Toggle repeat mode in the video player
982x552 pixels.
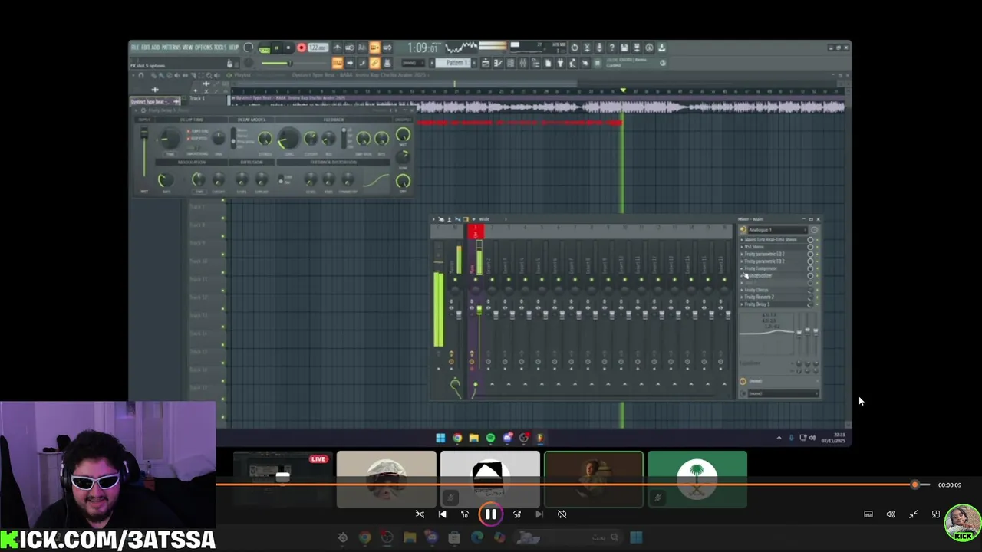click(x=562, y=514)
